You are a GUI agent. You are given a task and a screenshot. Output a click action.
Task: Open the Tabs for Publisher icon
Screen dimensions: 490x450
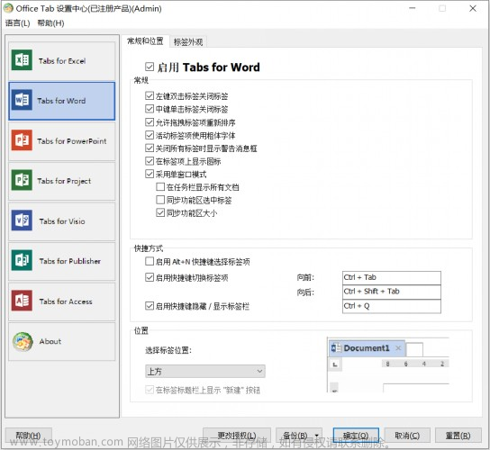[22, 260]
